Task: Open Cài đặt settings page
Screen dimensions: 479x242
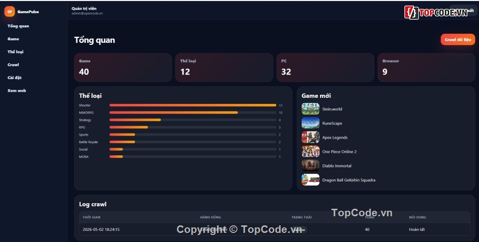Action: coord(14,78)
